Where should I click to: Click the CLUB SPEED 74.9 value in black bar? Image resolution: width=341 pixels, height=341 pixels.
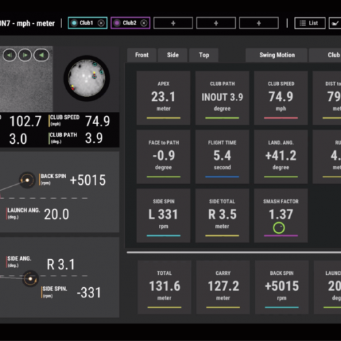pyautogui.click(x=98, y=121)
